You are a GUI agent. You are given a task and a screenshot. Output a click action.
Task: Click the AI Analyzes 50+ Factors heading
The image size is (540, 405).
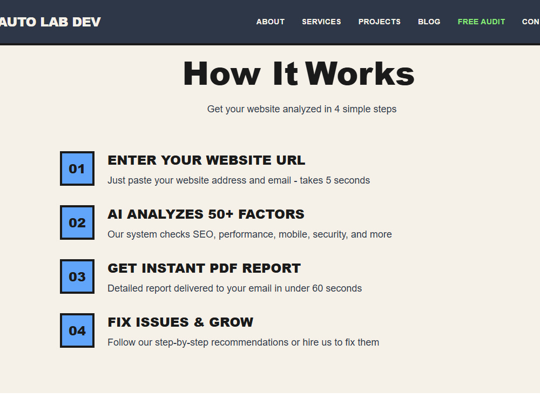pyautogui.click(x=206, y=214)
